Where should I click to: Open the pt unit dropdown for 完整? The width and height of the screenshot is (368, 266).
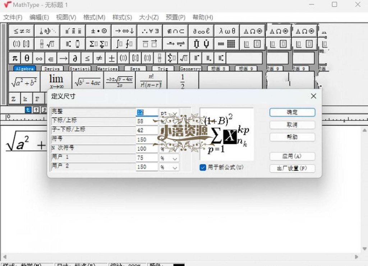[169, 113]
